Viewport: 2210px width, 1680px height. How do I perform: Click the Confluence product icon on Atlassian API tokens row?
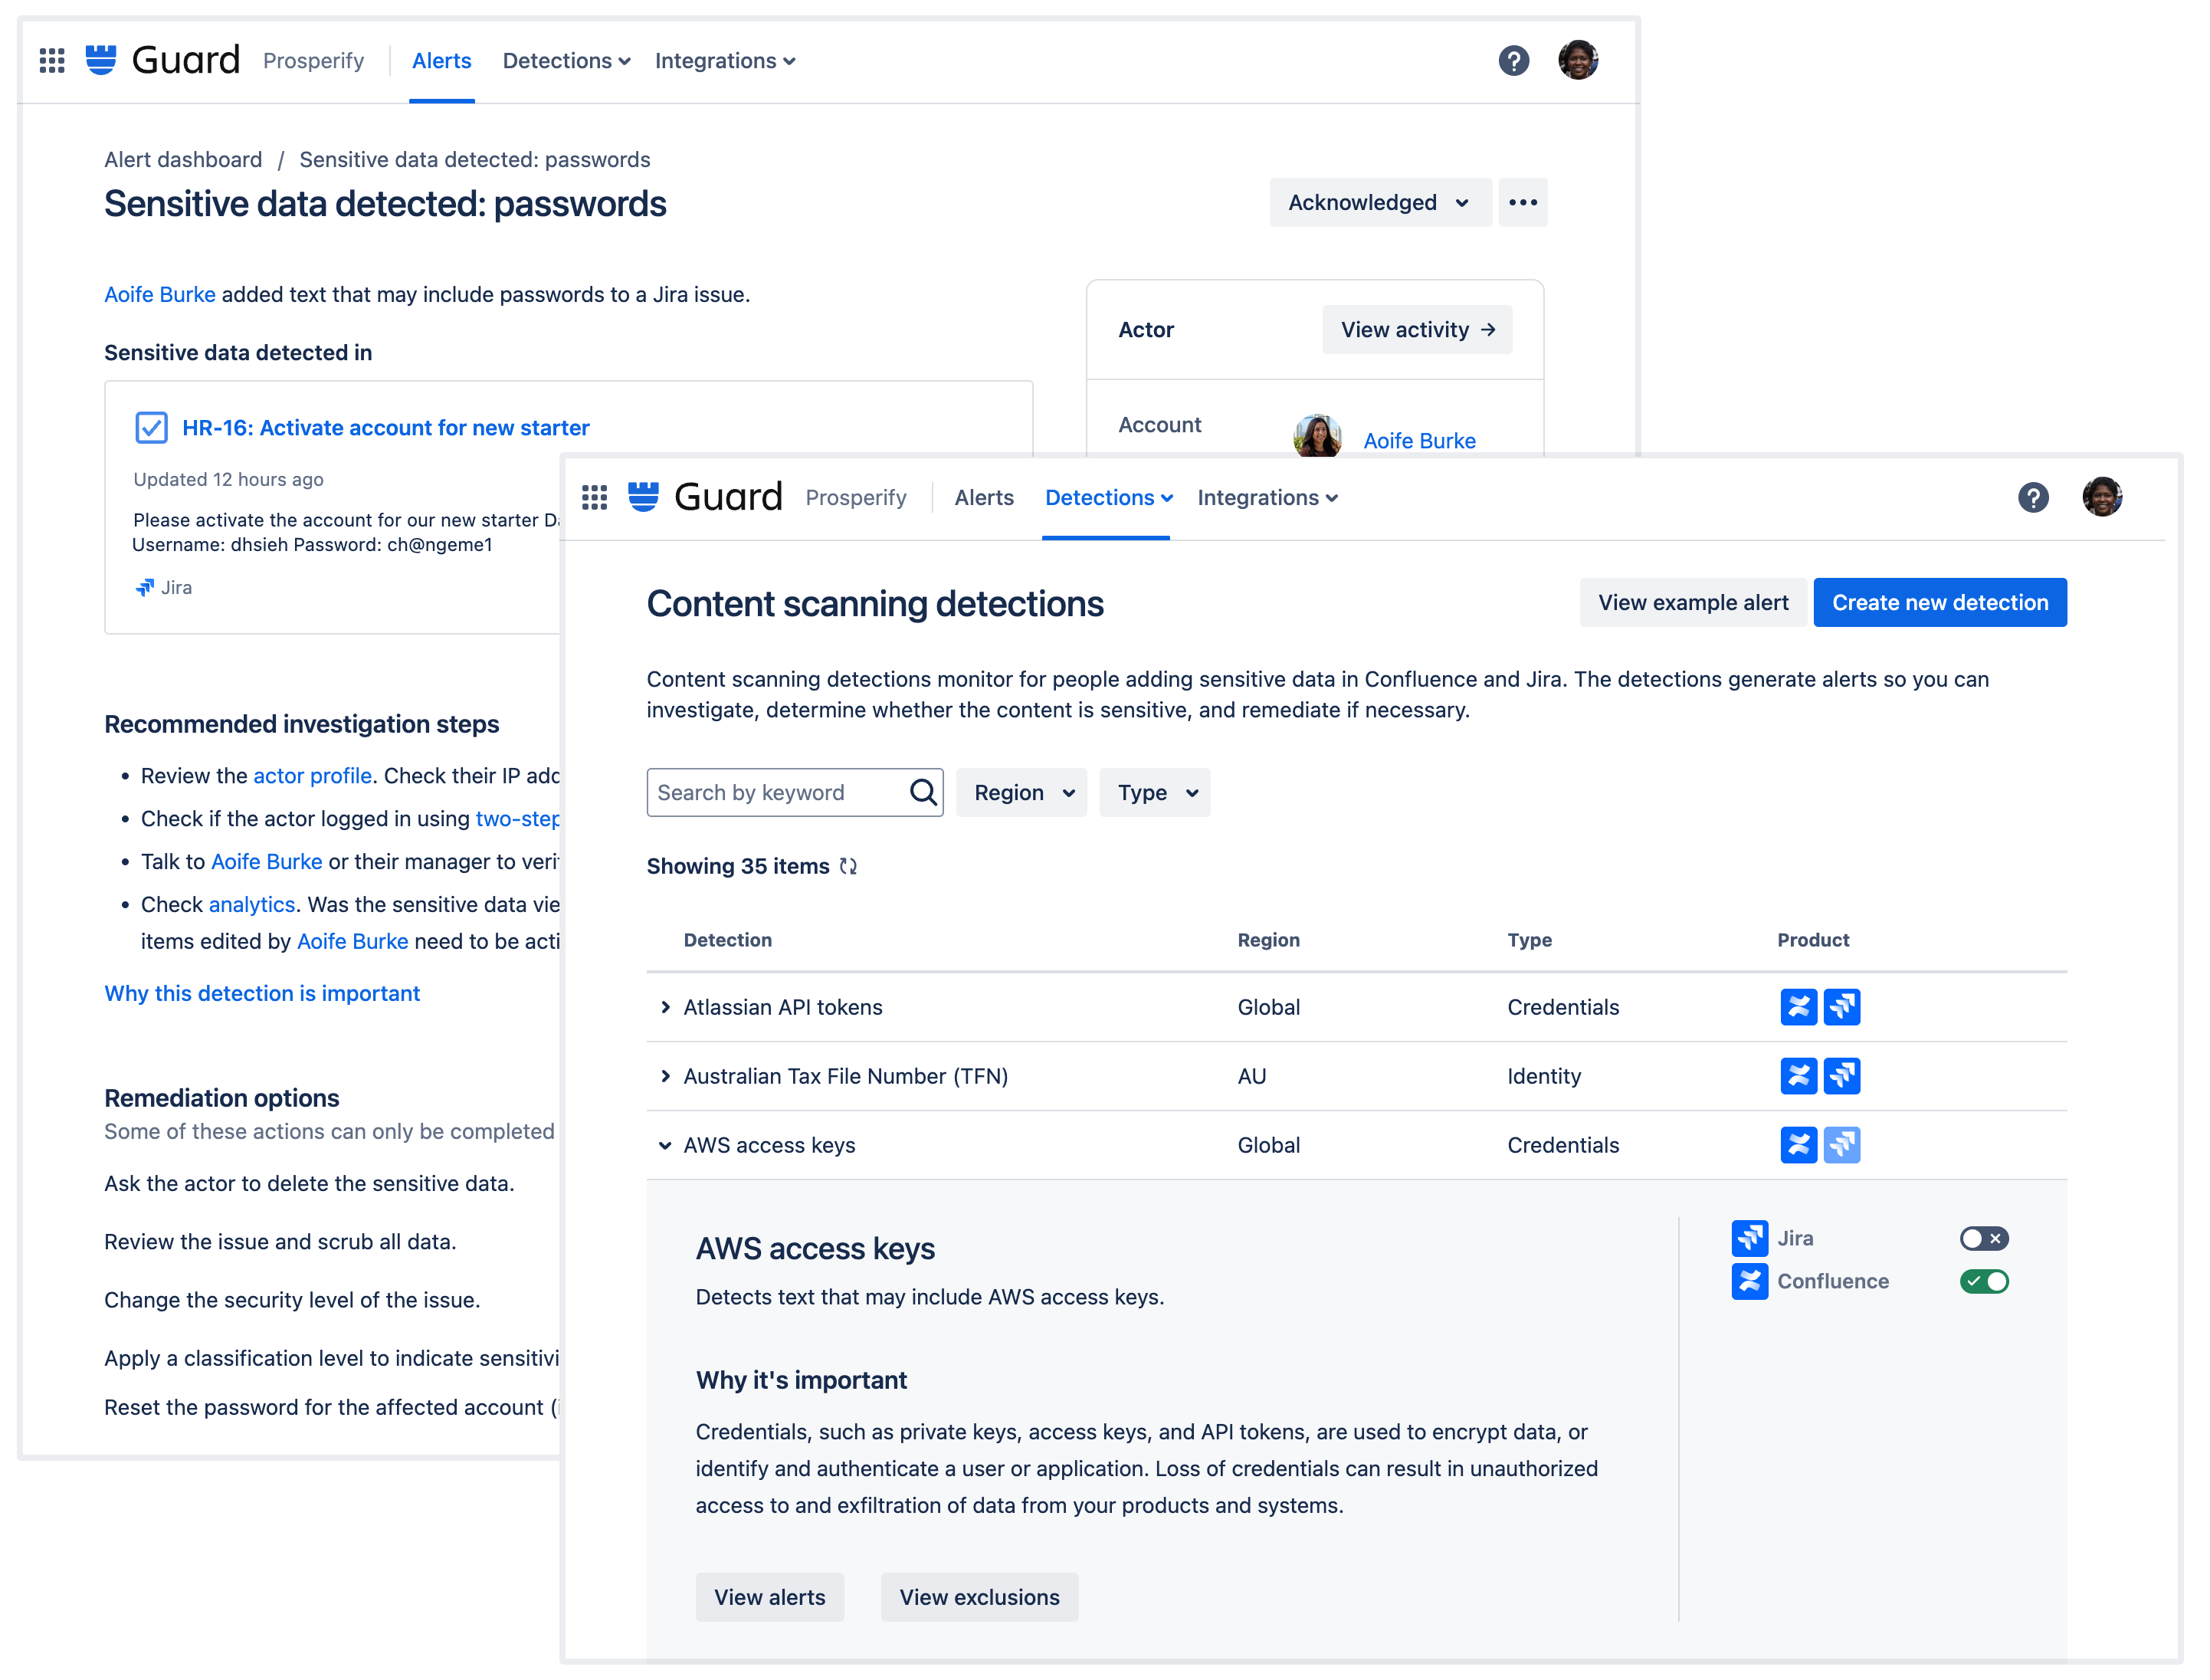(x=1799, y=1007)
